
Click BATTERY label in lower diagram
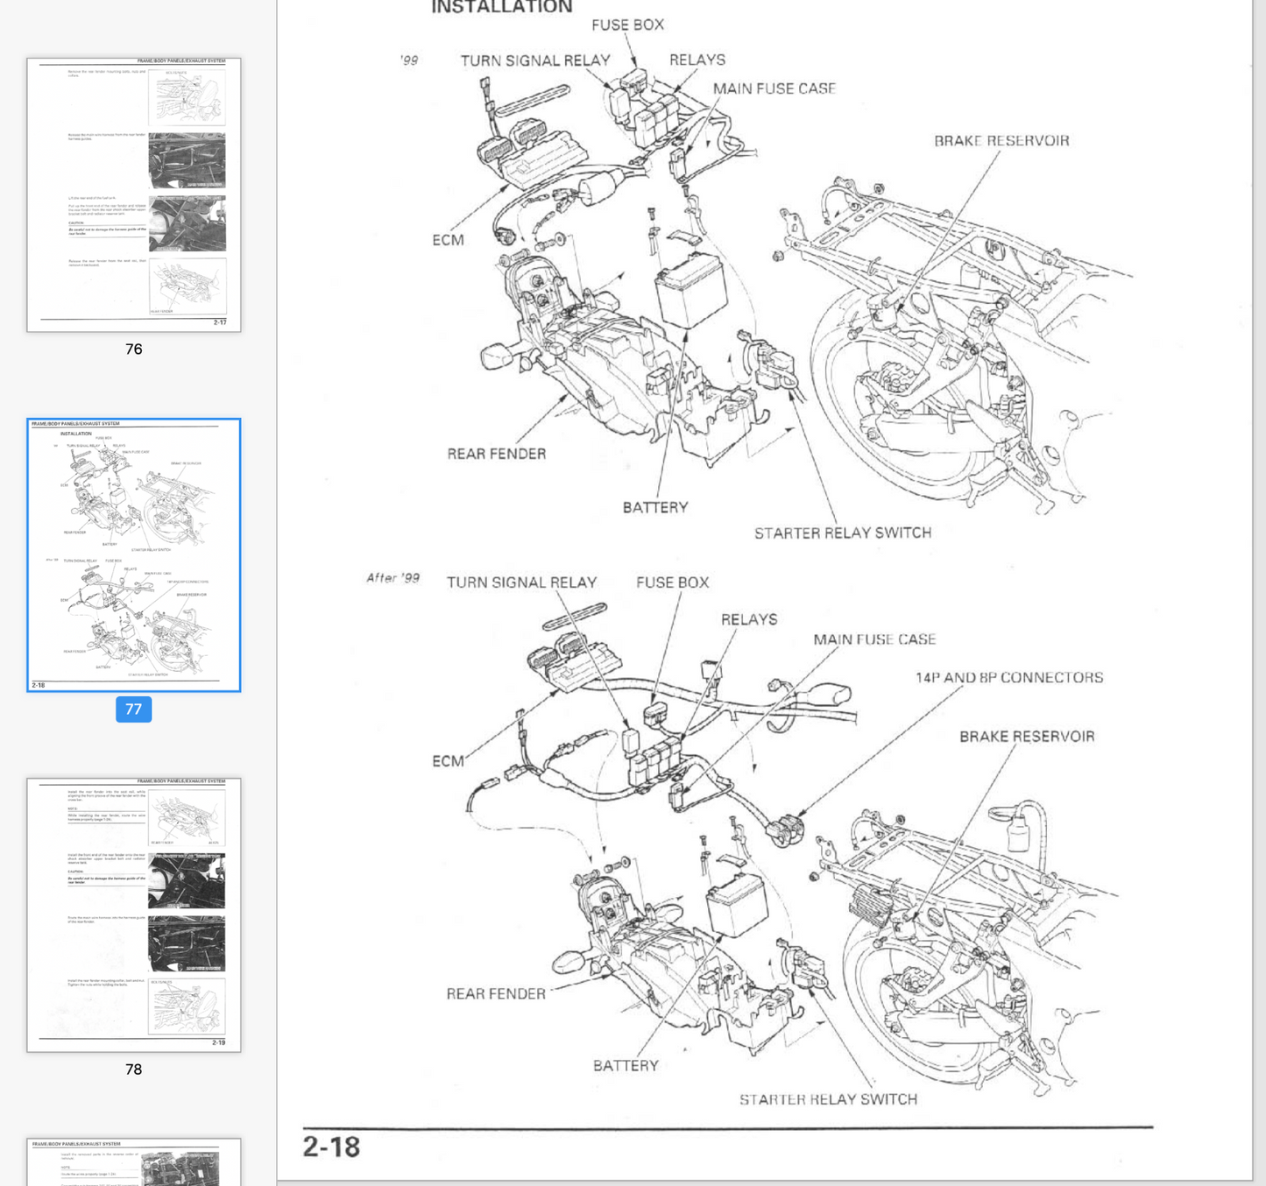626,1066
